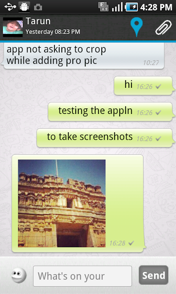Send the message with Send button

coord(154,275)
